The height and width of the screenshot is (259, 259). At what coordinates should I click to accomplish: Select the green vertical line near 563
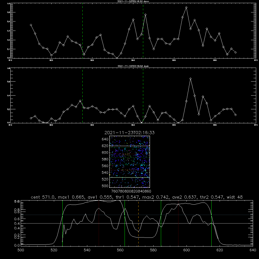click(125, 223)
